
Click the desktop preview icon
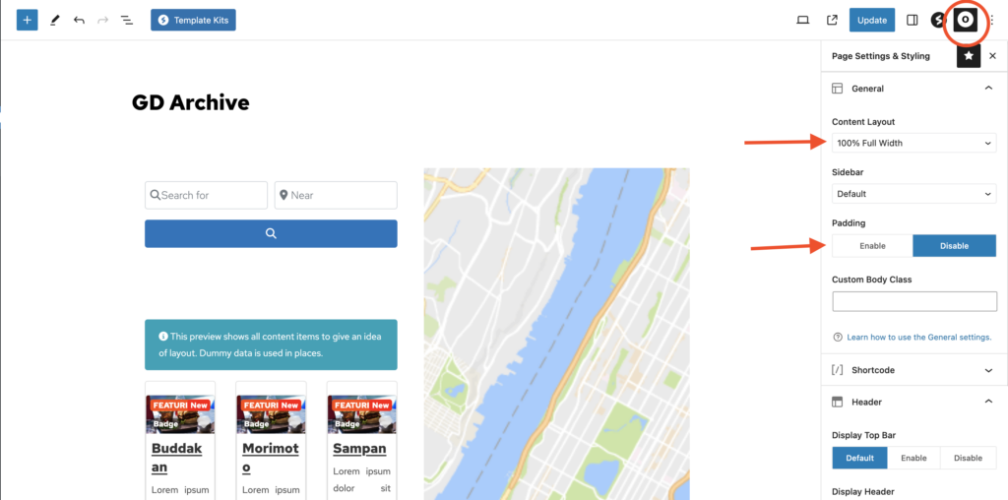click(x=802, y=20)
